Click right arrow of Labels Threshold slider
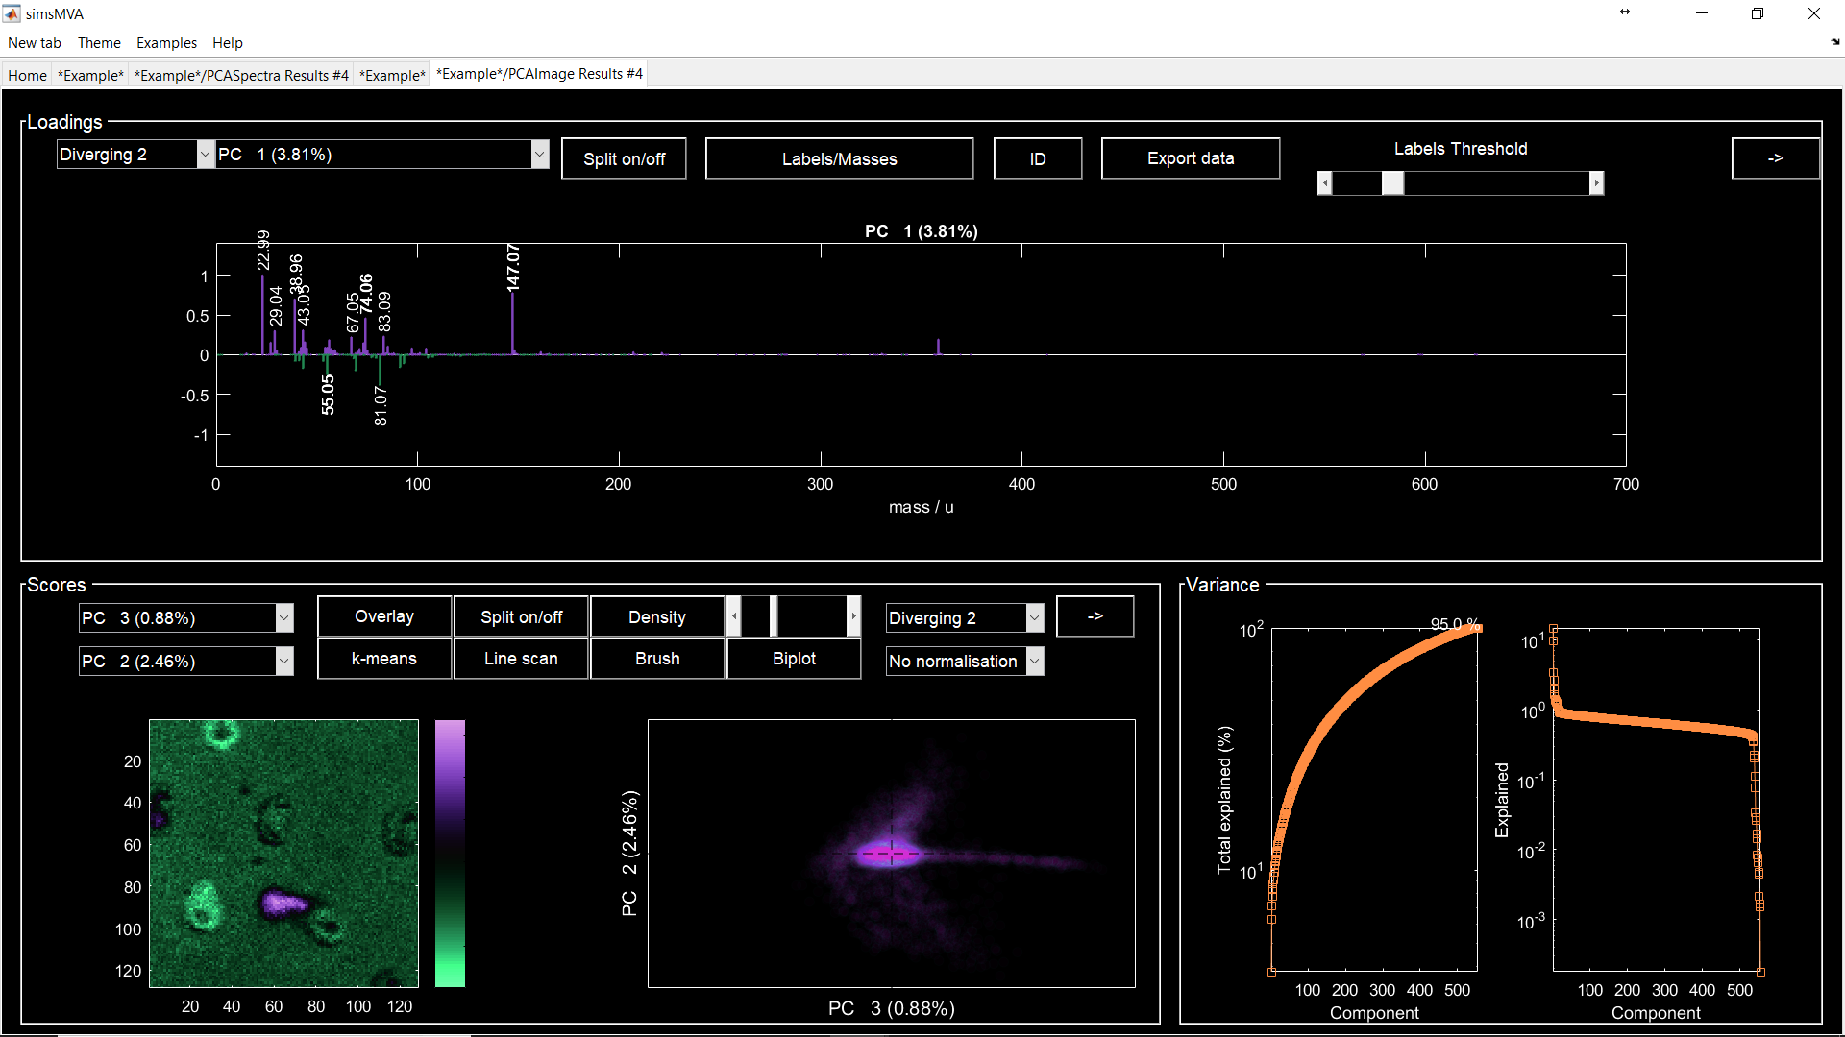Image resolution: width=1845 pixels, height=1037 pixels. (x=1596, y=183)
